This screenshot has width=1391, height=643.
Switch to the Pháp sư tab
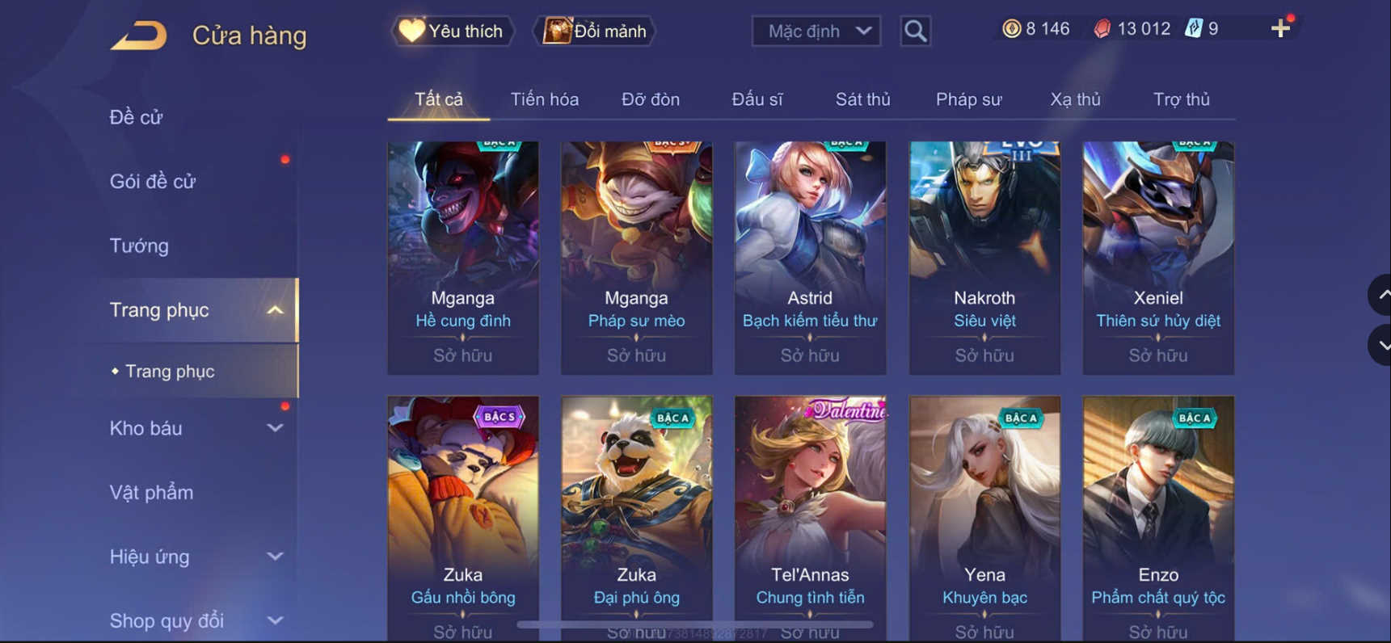point(968,99)
